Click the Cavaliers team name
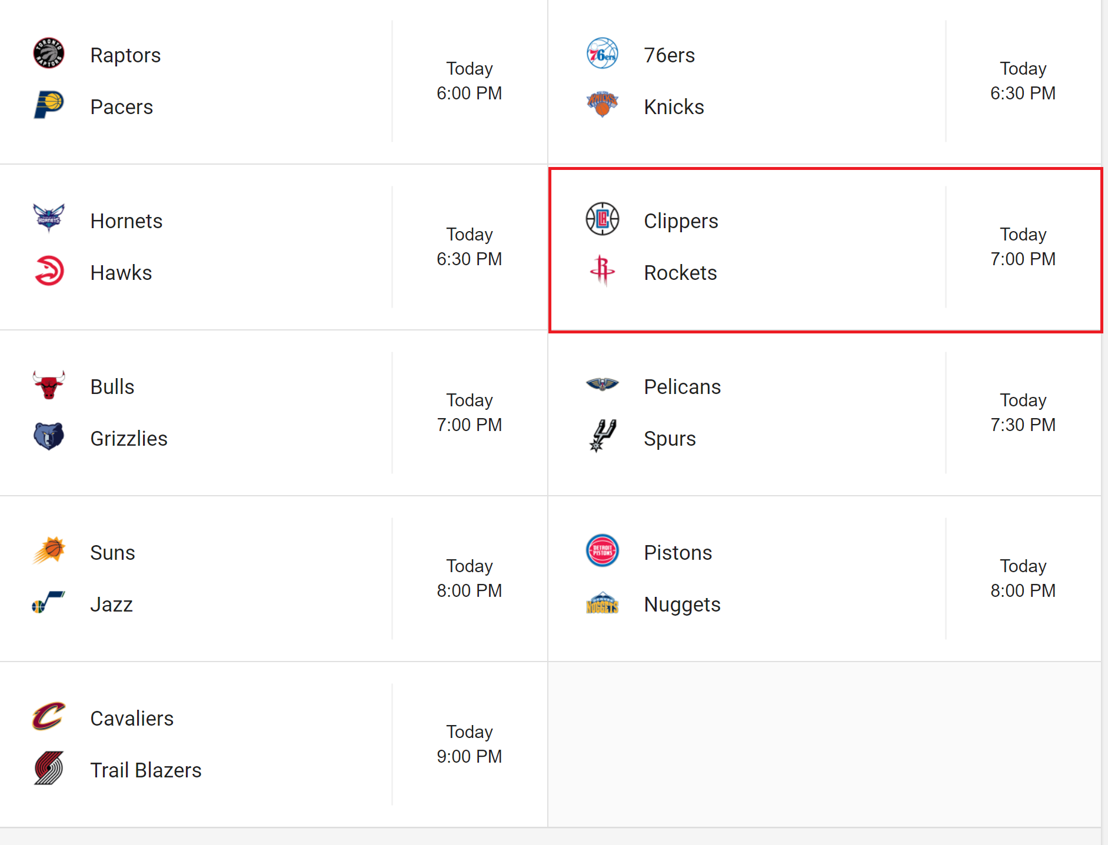 132,719
